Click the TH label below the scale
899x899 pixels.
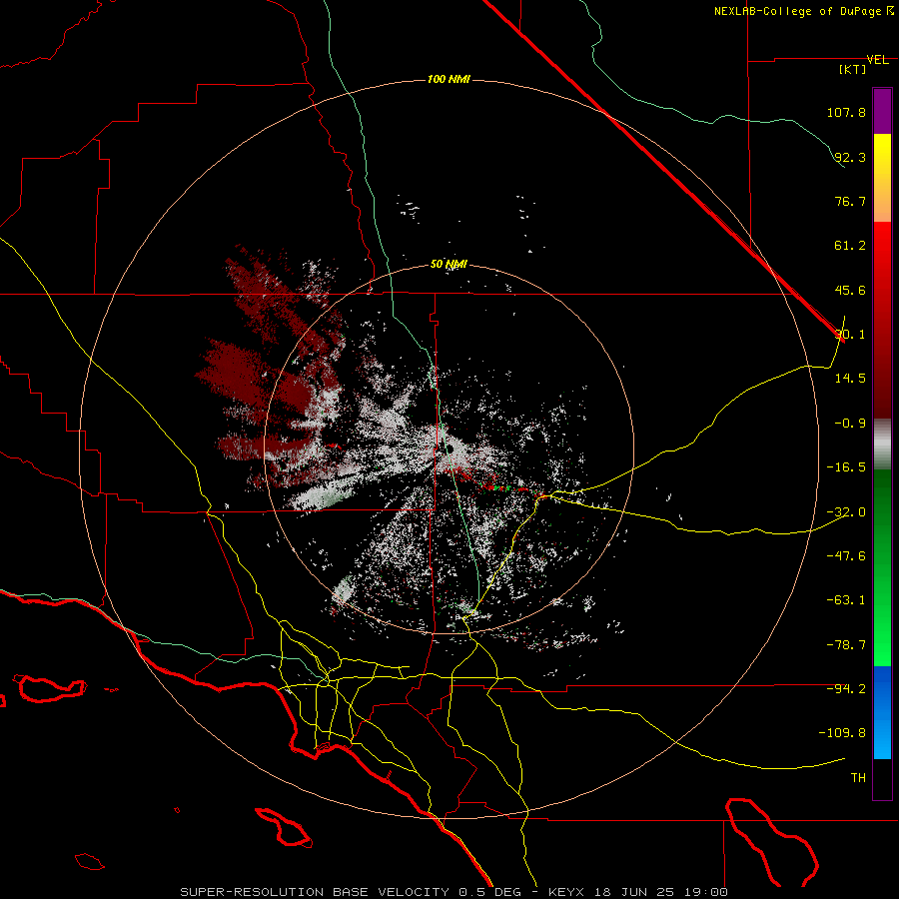(858, 778)
